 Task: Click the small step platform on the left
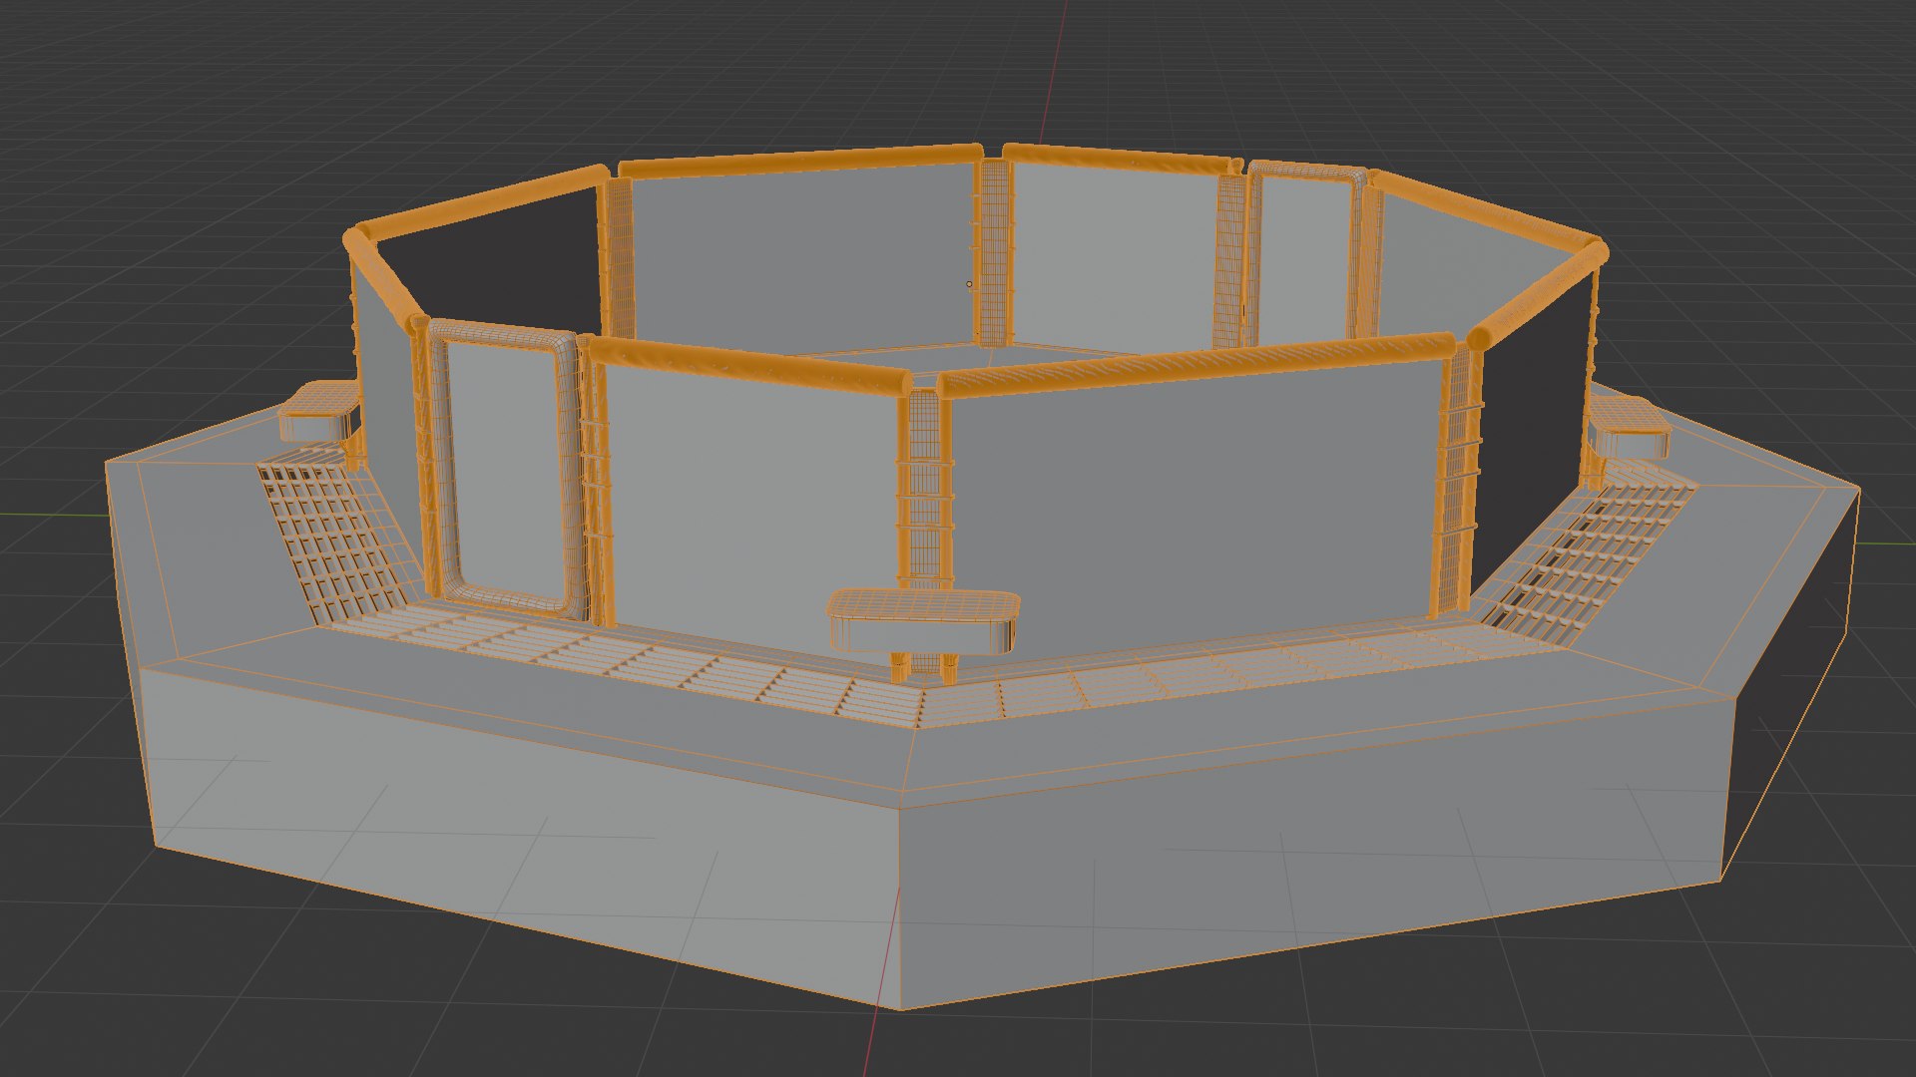pos(317,411)
